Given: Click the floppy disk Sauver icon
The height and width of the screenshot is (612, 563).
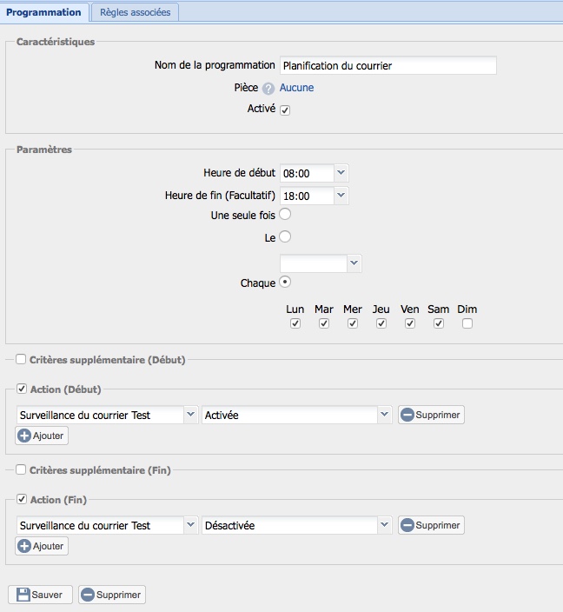Looking at the screenshot, I should (23, 595).
